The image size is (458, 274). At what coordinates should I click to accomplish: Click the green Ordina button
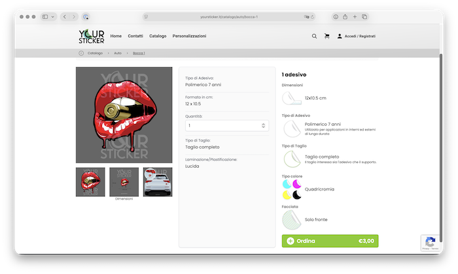point(330,241)
